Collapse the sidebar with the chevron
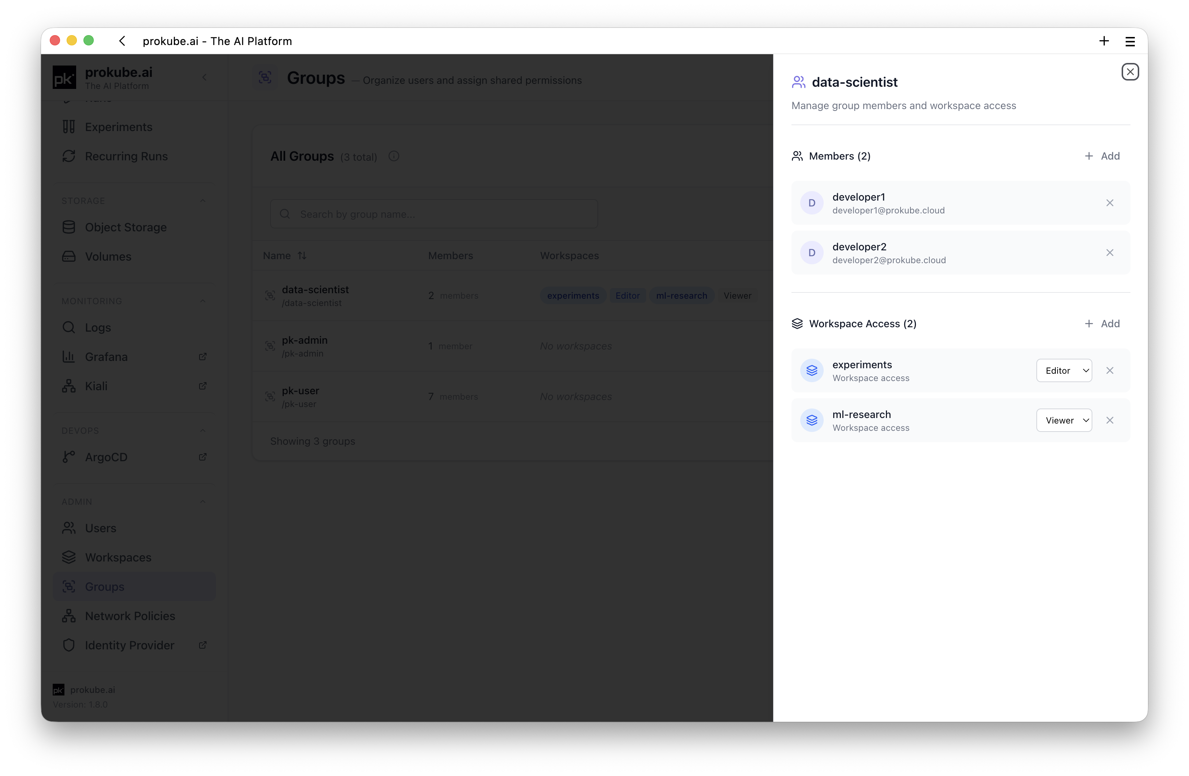The width and height of the screenshot is (1189, 776). pyautogui.click(x=204, y=78)
